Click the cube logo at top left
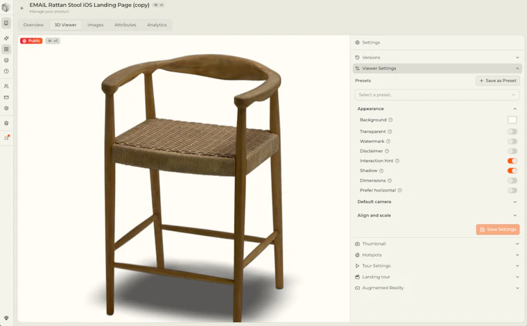The width and height of the screenshot is (527, 326). (x=6, y=8)
